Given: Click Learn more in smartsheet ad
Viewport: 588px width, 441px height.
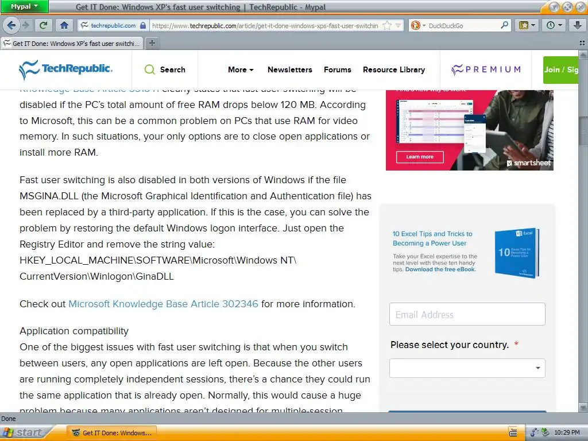Looking at the screenshot, I should coord(420,157).
